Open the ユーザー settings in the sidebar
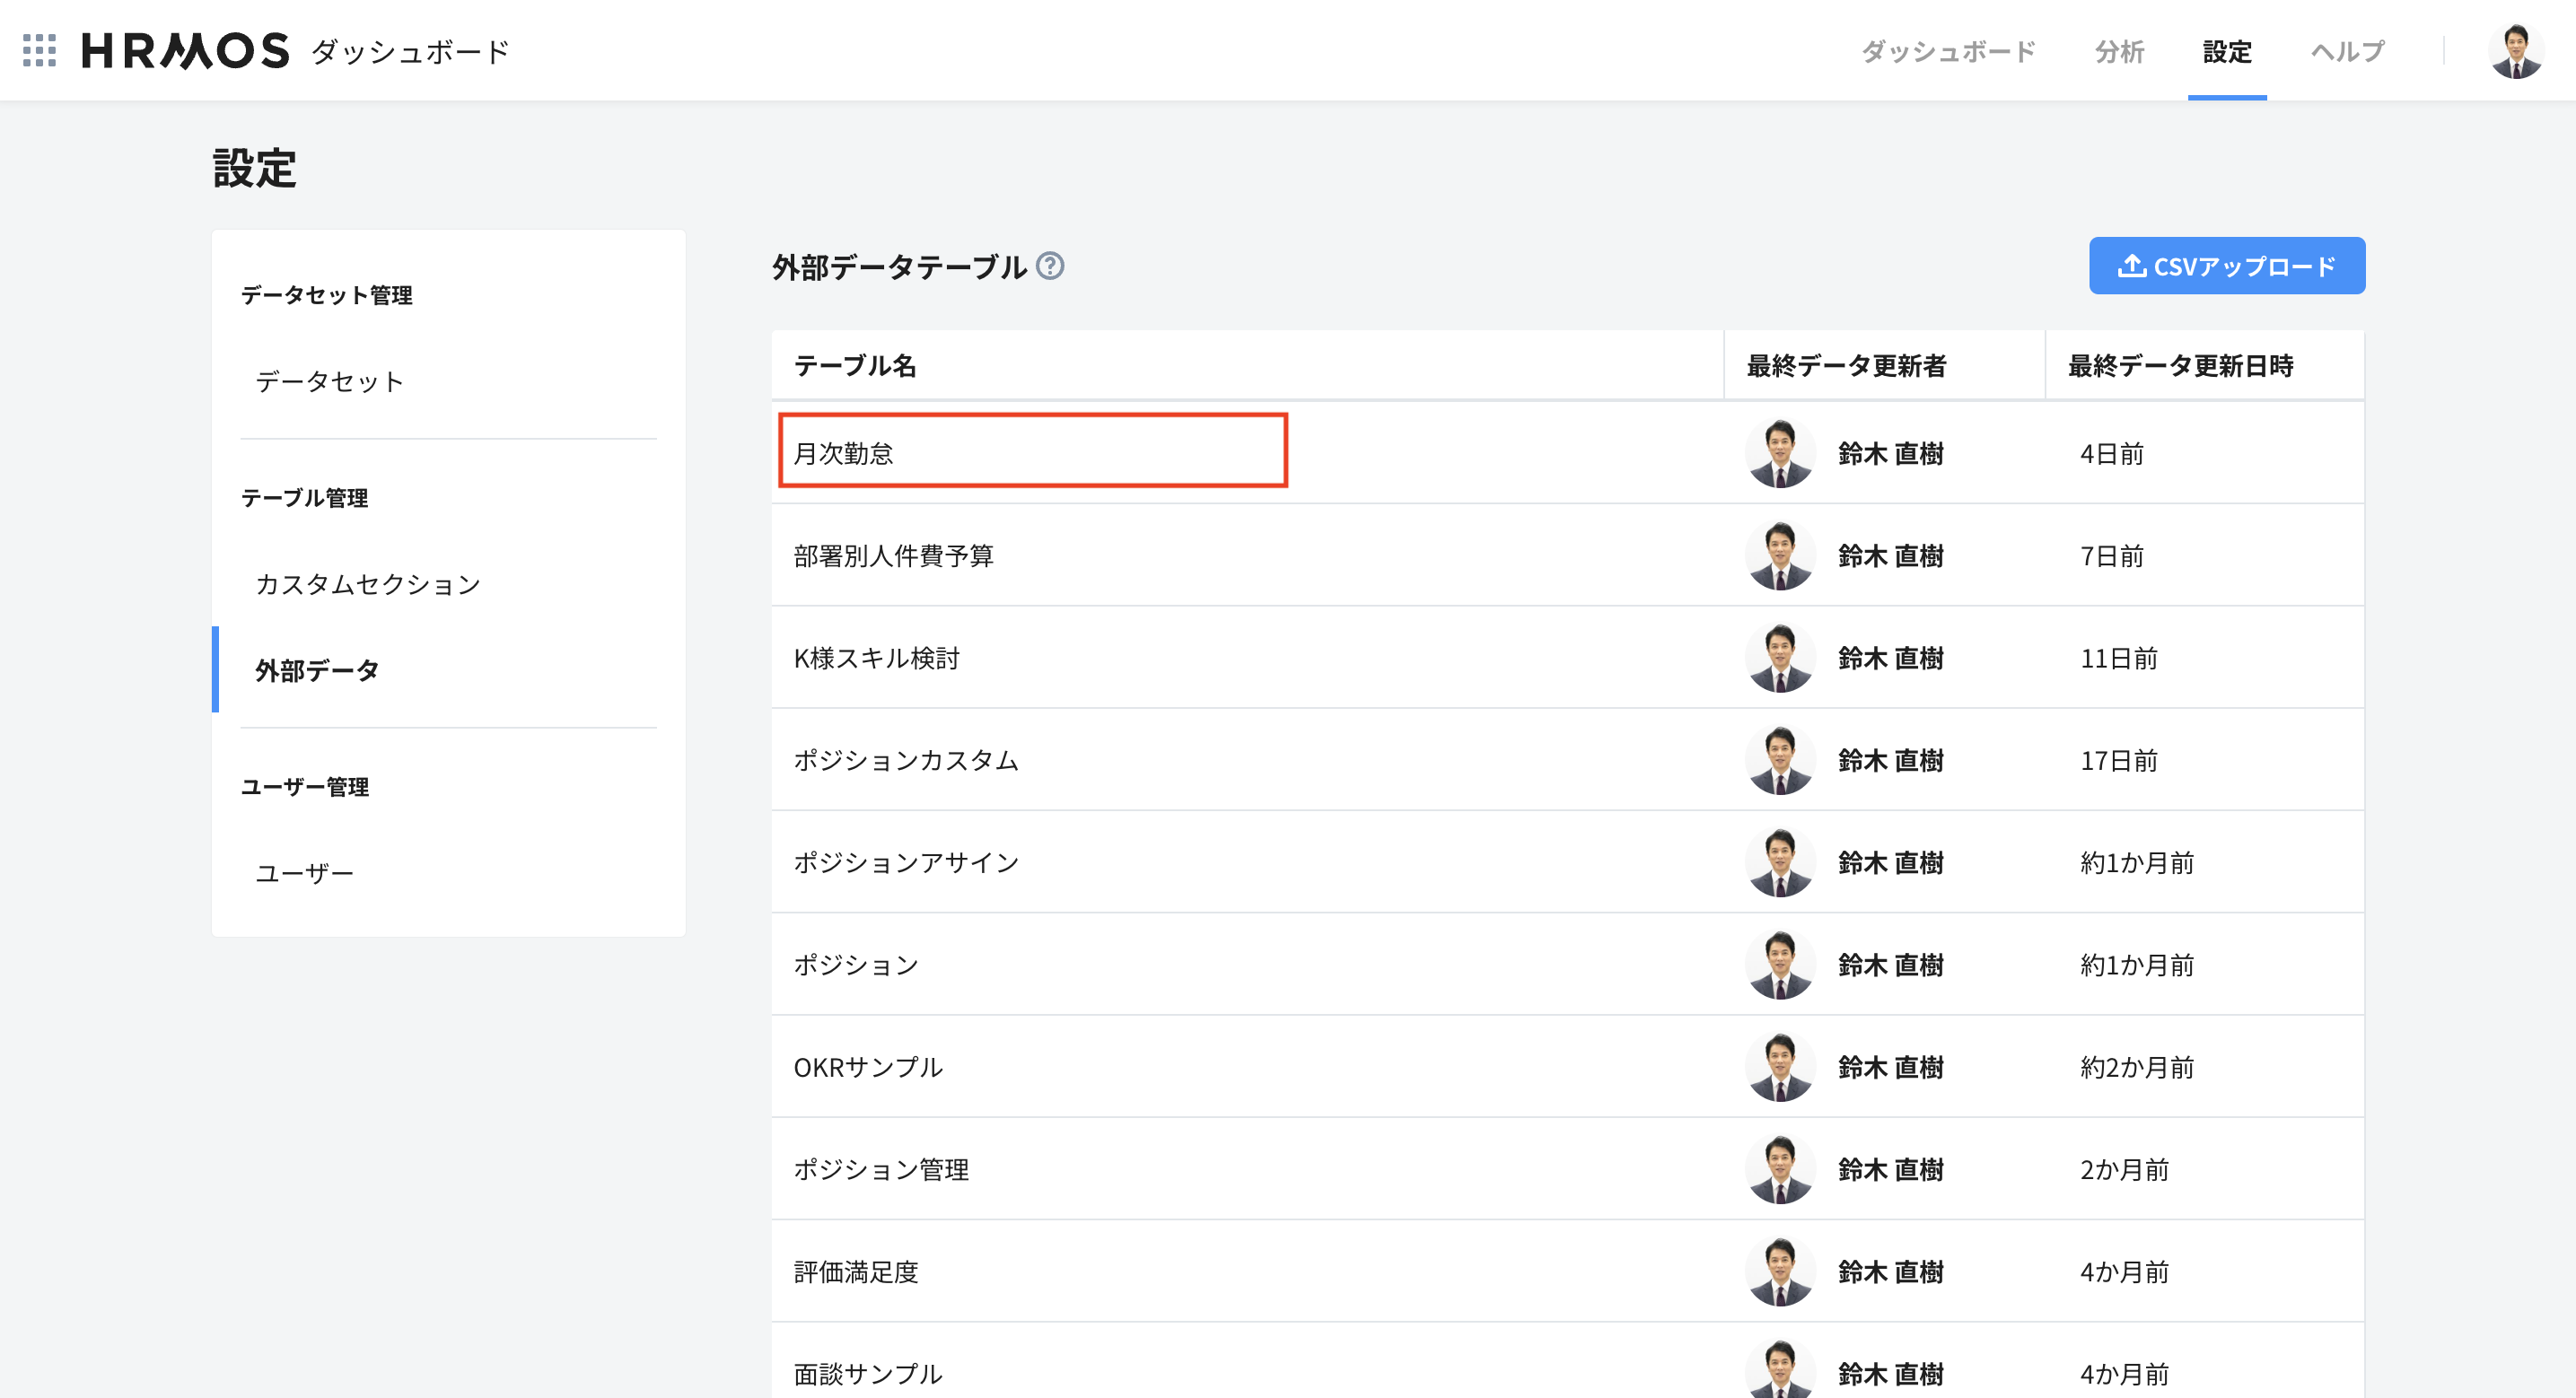2576x1398 pixels. tap(304, 873)
